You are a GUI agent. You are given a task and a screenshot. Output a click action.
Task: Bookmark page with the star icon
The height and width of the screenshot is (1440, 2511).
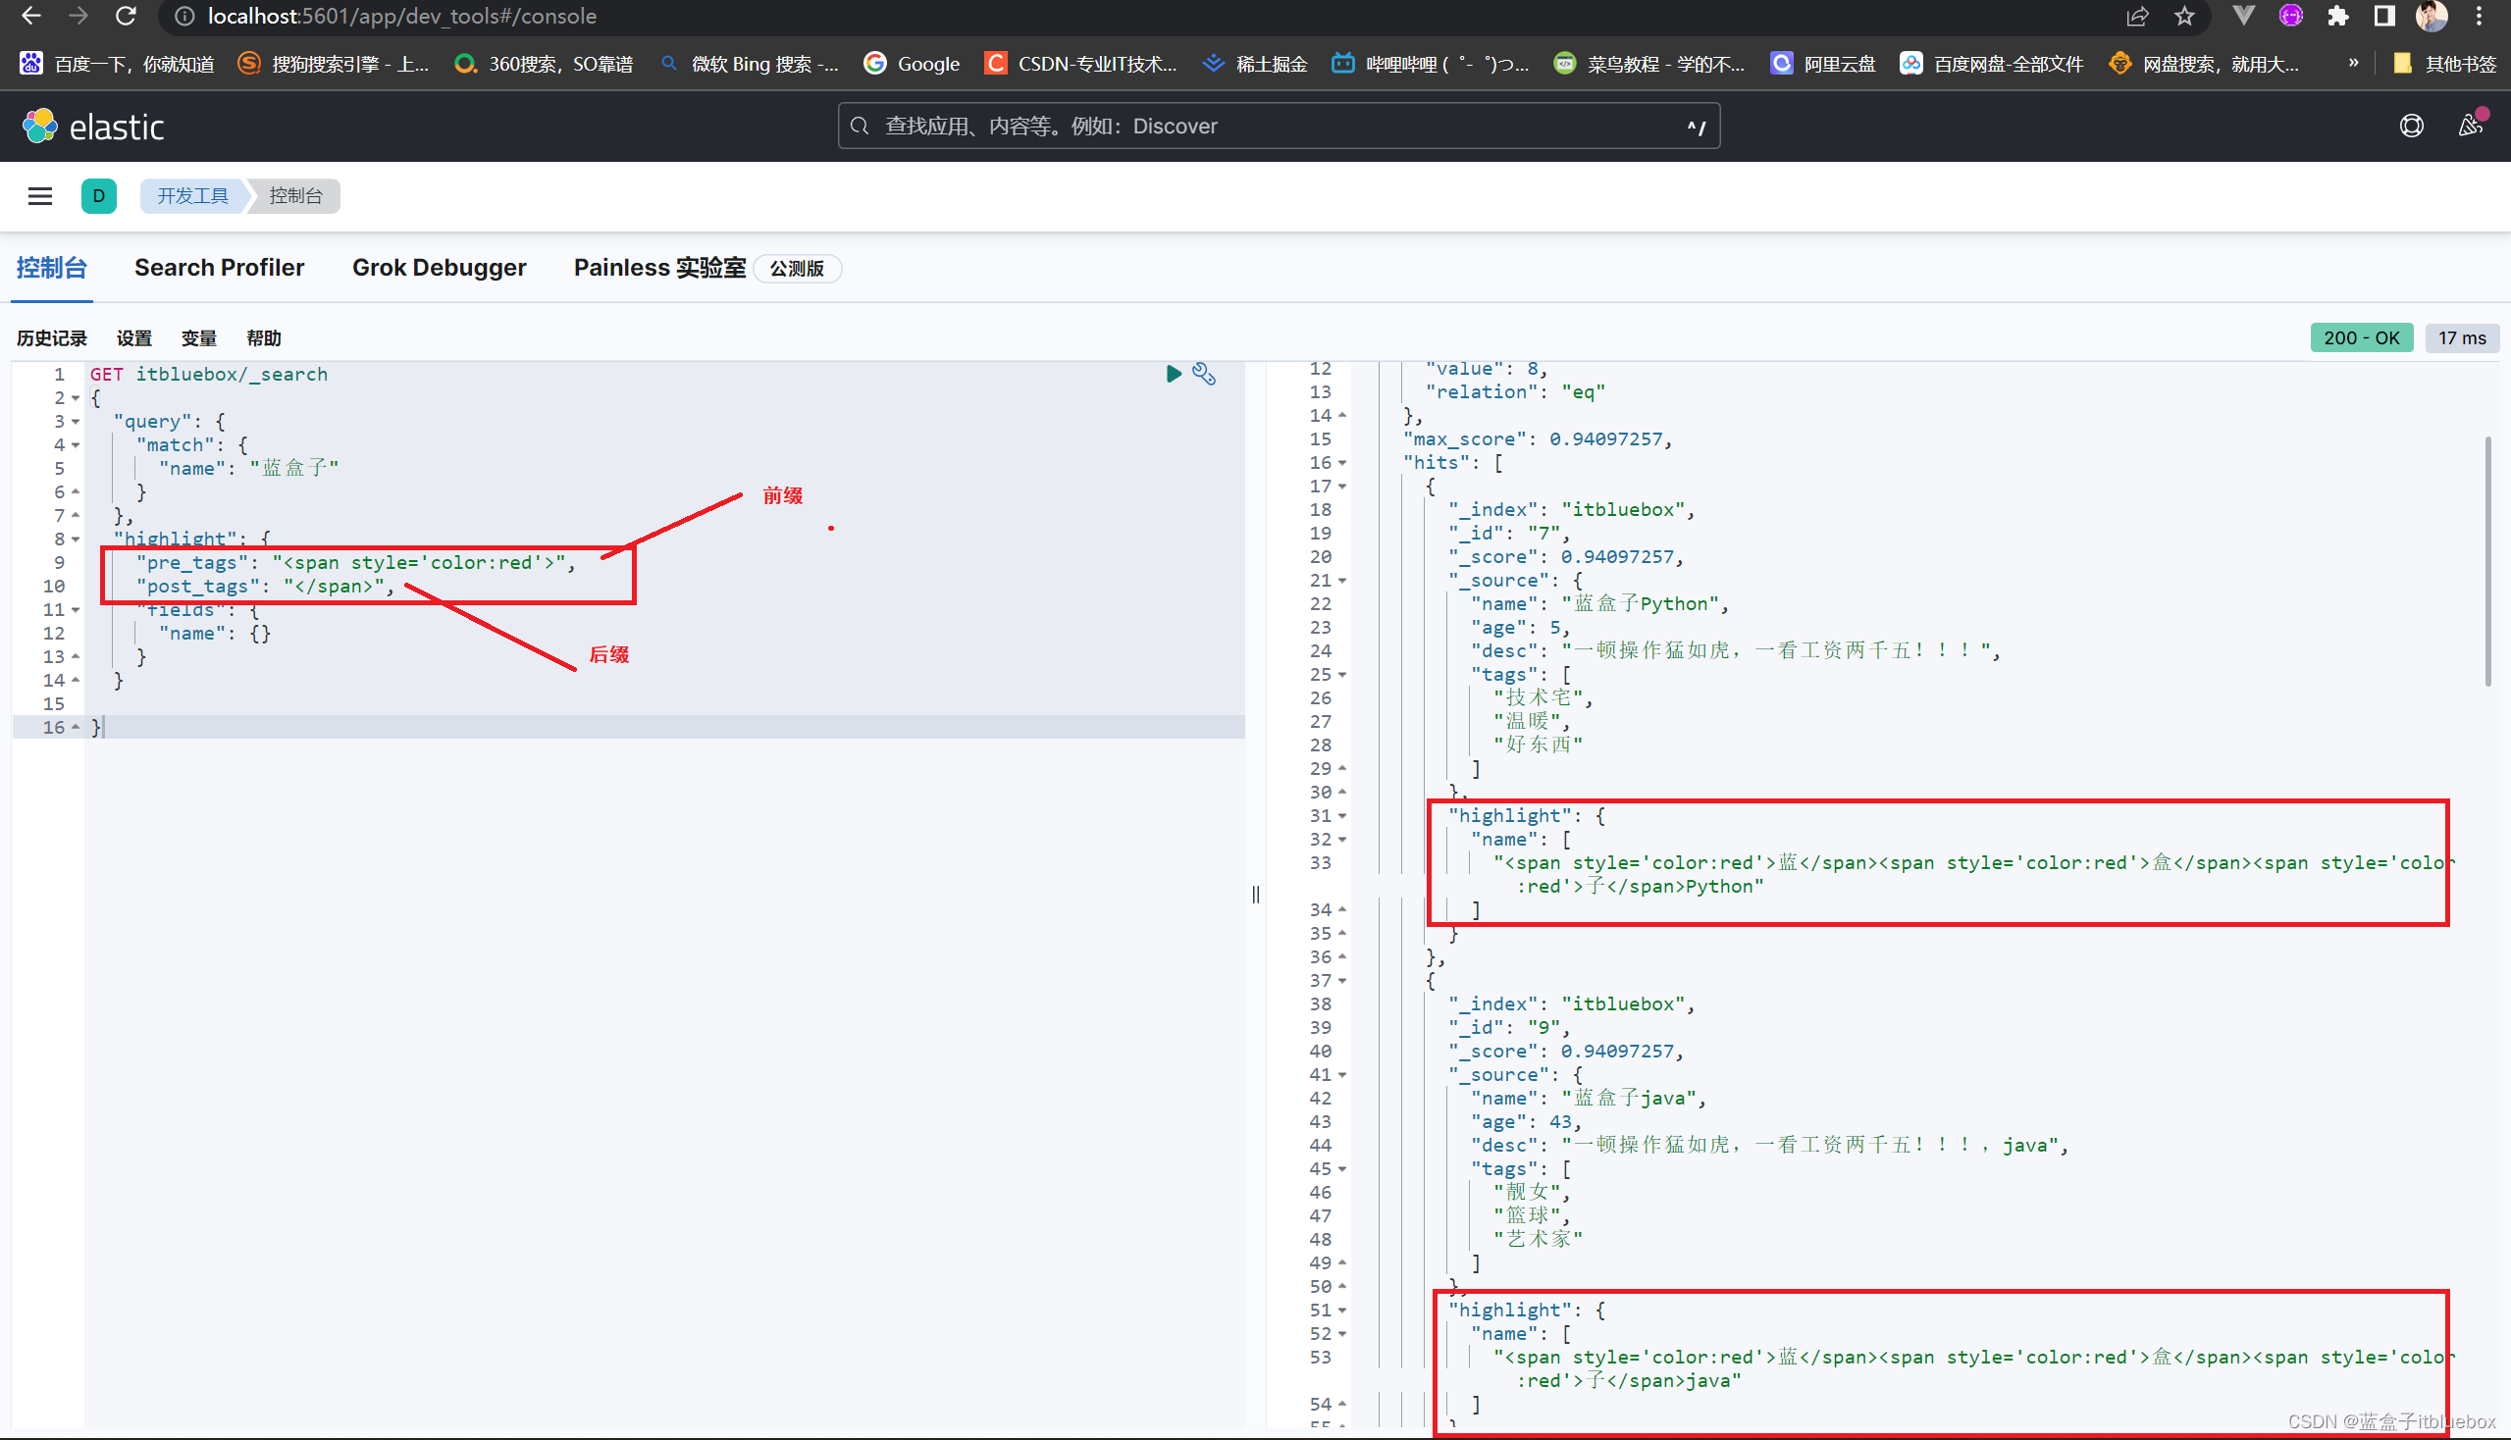coord(2184,16)
